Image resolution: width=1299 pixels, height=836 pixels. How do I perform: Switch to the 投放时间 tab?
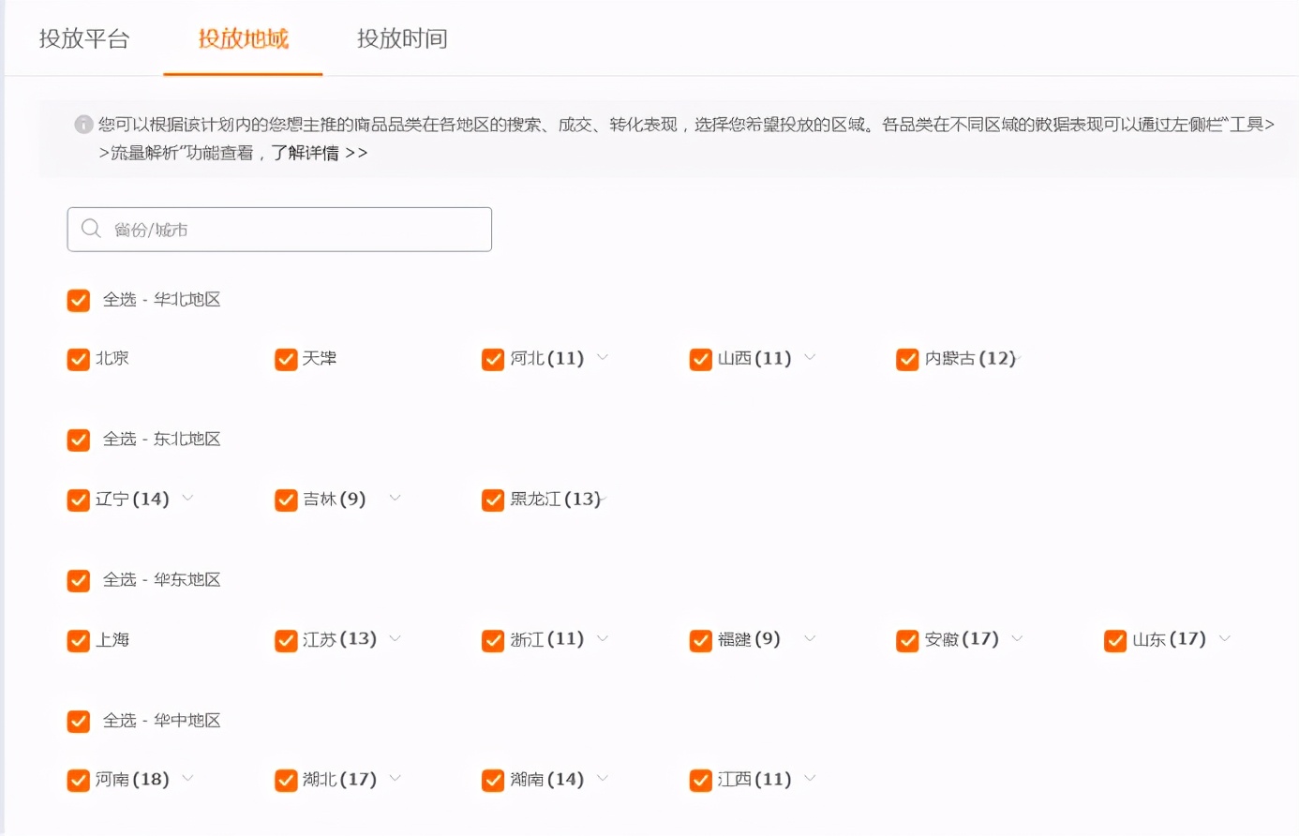pos(401,38)
